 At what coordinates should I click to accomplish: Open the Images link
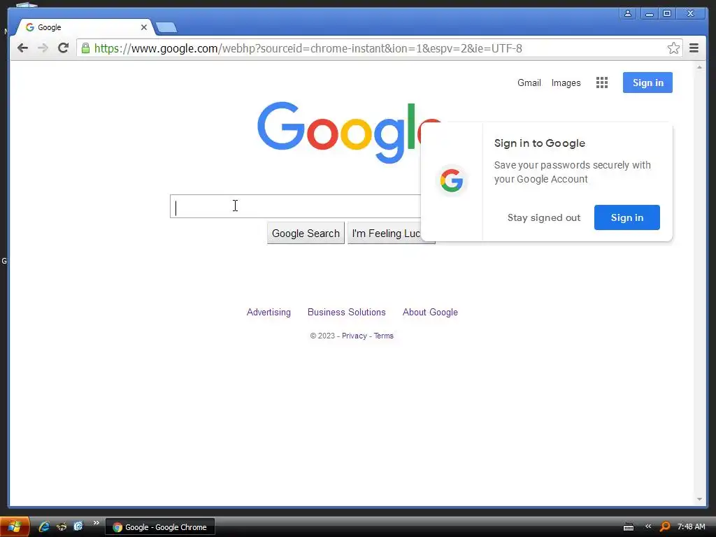click(x=566, y=83)
